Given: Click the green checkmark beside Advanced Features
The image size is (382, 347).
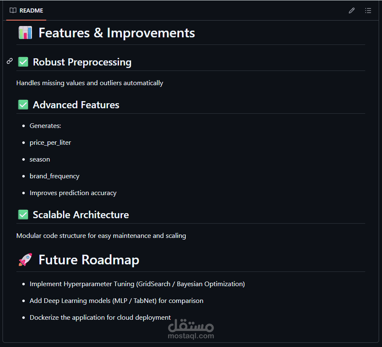Looking at the screenshot, I should [23, 105].
